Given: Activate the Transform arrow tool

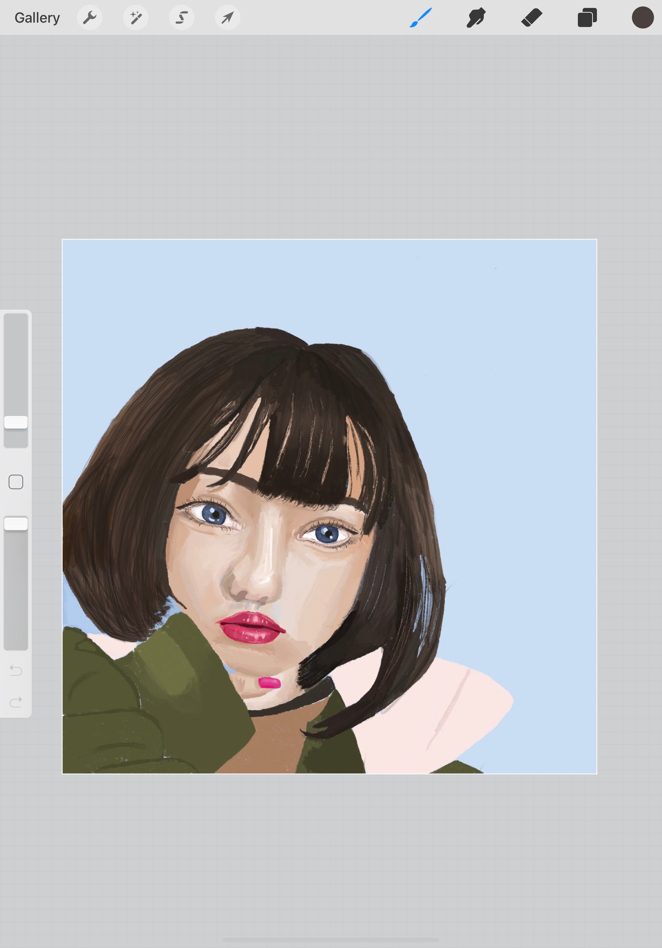Looking at the screenshot, I should 227,18.
